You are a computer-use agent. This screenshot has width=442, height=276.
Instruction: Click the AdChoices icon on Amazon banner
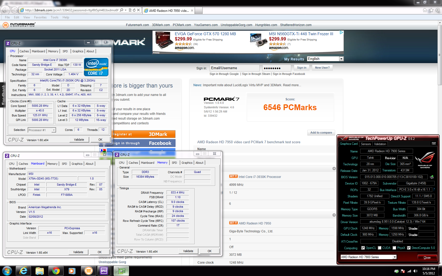(x=341, y=33)
